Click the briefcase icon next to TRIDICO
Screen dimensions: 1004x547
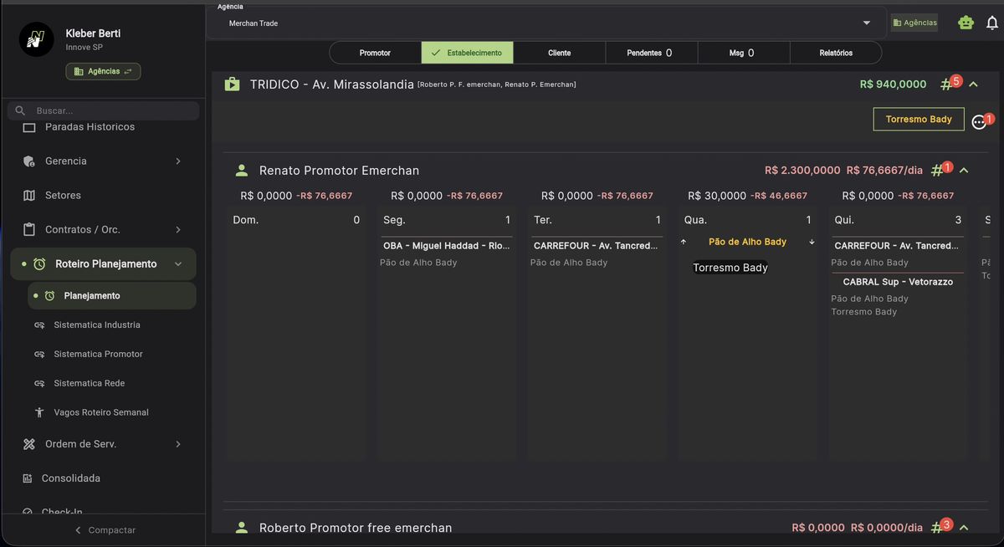point(232,84)
